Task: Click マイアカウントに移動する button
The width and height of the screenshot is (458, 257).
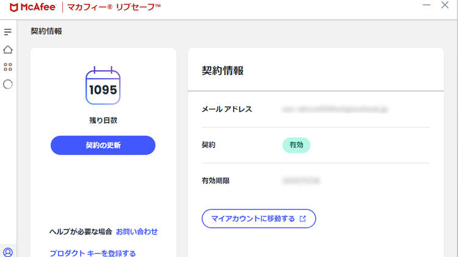Action: coord(258,219)
